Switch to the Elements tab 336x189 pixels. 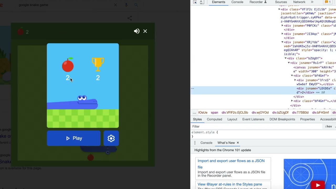click(x=219, y=2)
